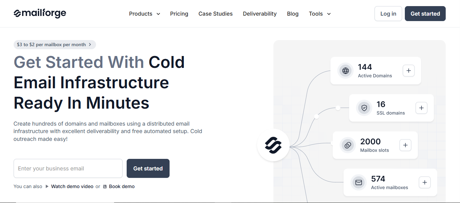This screenshot has width=460, height=203.
Task: Click the Mailforge logo in the navbar
Action: coord(40,13)
